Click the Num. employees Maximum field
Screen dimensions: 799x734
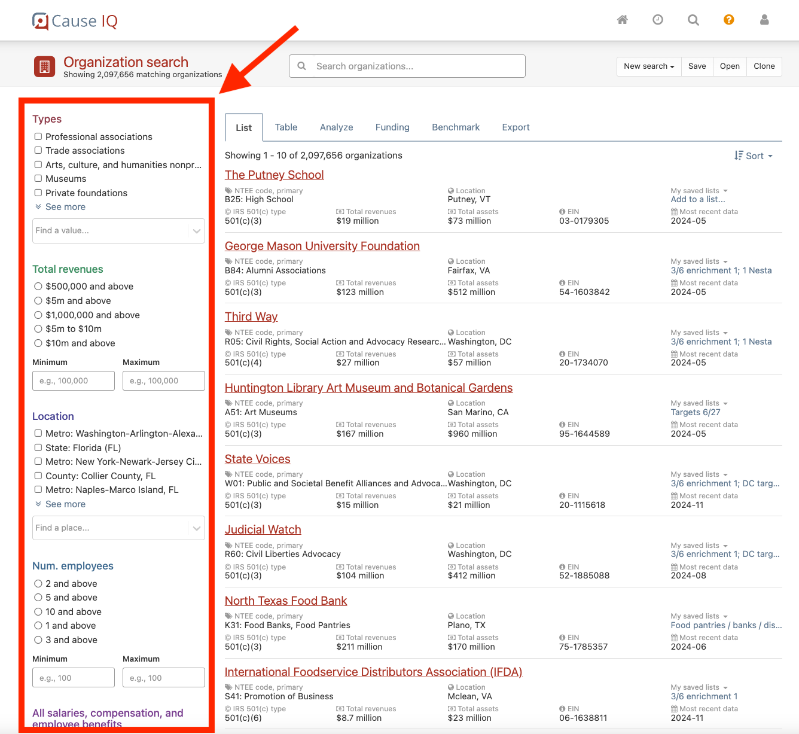[164, 678]
